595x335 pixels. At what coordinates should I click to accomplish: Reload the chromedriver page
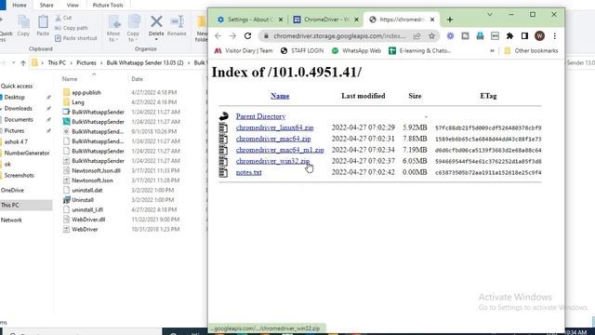(248, 35)
